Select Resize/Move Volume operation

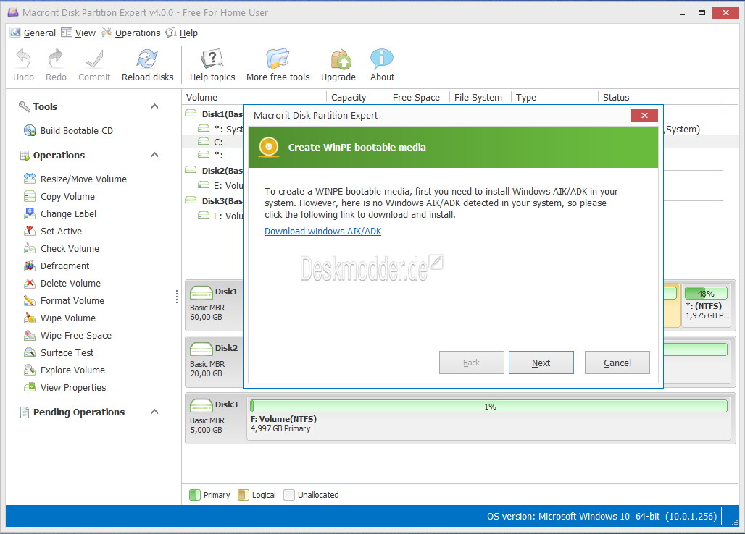[x=83, y=179]
